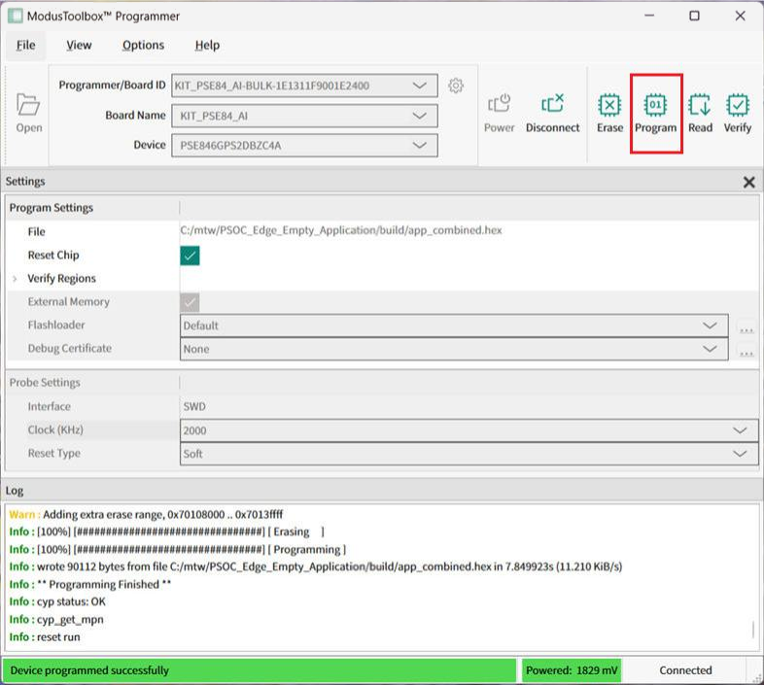Screen dimensions: 764x685
Task: Click the 'Powered: 1829 mV' status
Action: click(572, 670)
